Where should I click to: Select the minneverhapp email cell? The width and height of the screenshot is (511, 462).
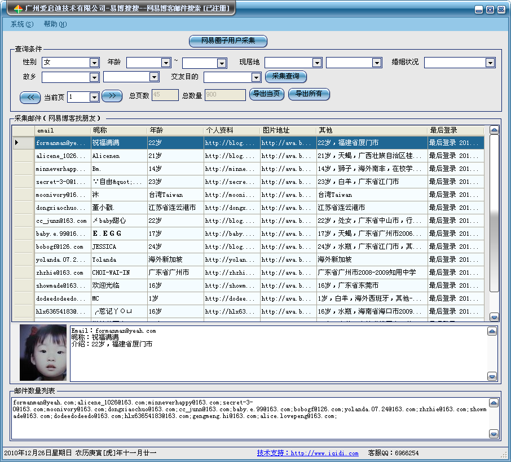[x=63, y=169]
